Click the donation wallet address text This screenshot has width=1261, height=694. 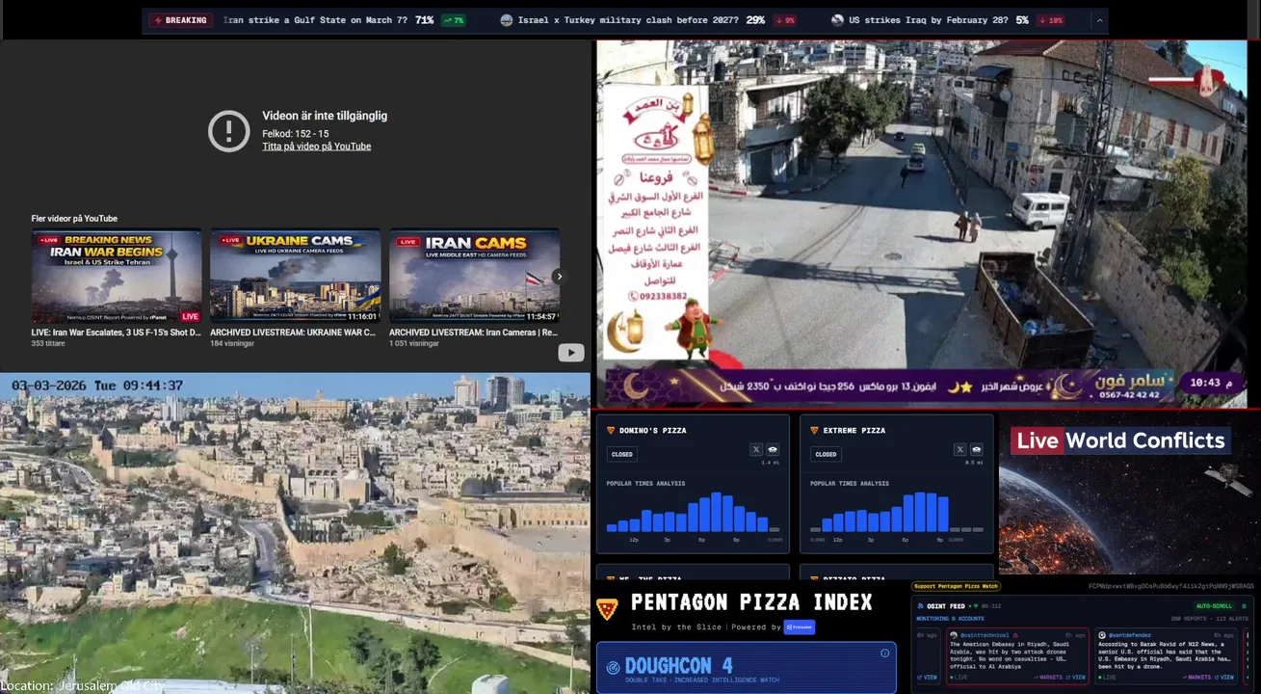[1171, 586]
